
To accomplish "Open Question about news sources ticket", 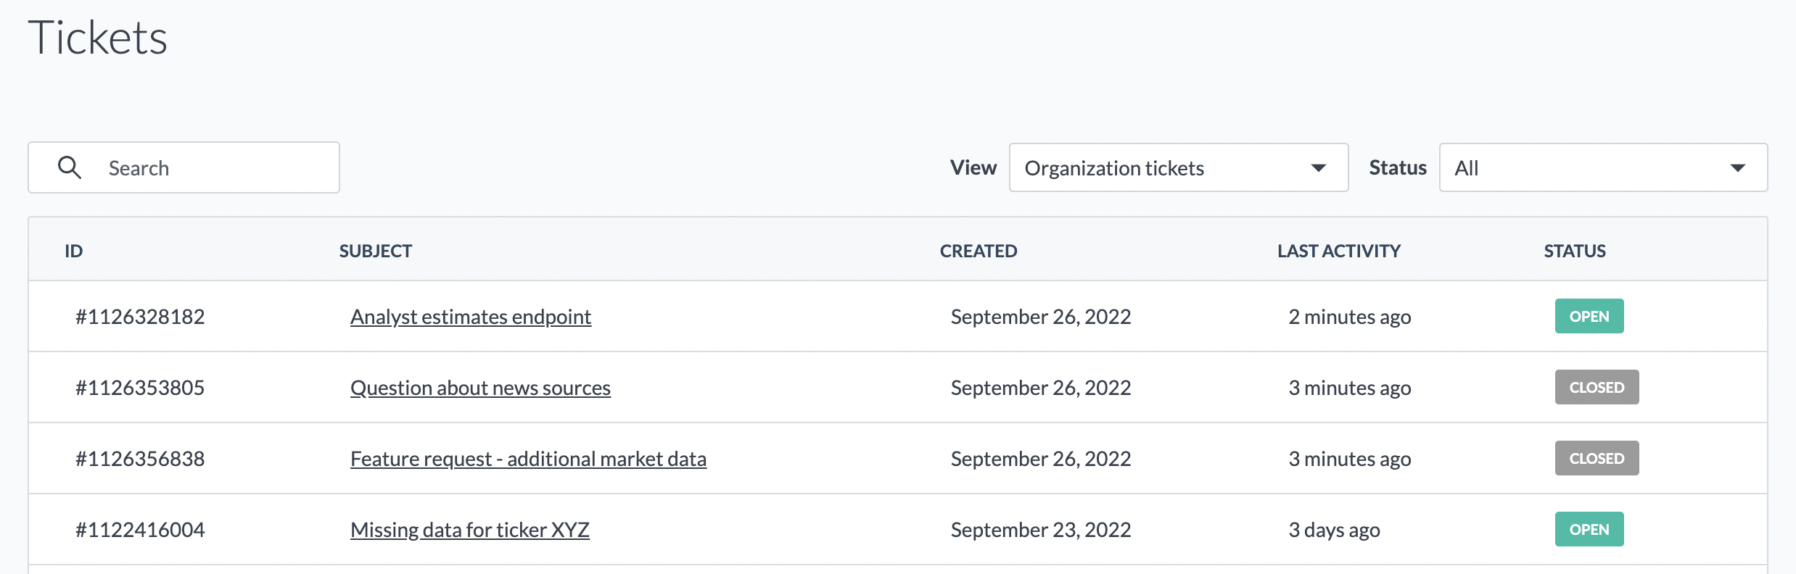I will click(x=480, y=388).
